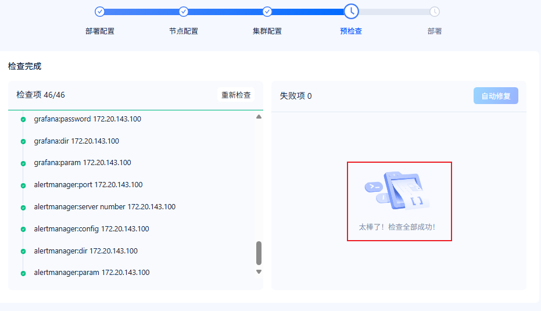
Task: Click scroll down arrow of check list
Action: 259,272
